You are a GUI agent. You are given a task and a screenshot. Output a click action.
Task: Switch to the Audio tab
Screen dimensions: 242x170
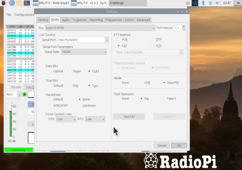click(x=65, y=20)
